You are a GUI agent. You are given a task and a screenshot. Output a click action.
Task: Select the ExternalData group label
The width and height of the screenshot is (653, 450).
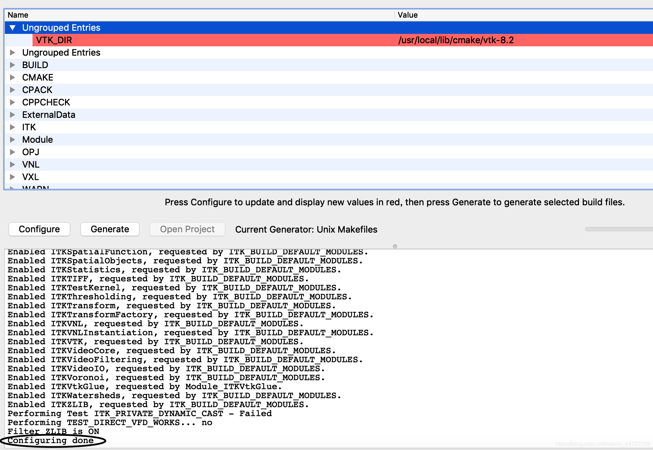[x=49, y=115]
